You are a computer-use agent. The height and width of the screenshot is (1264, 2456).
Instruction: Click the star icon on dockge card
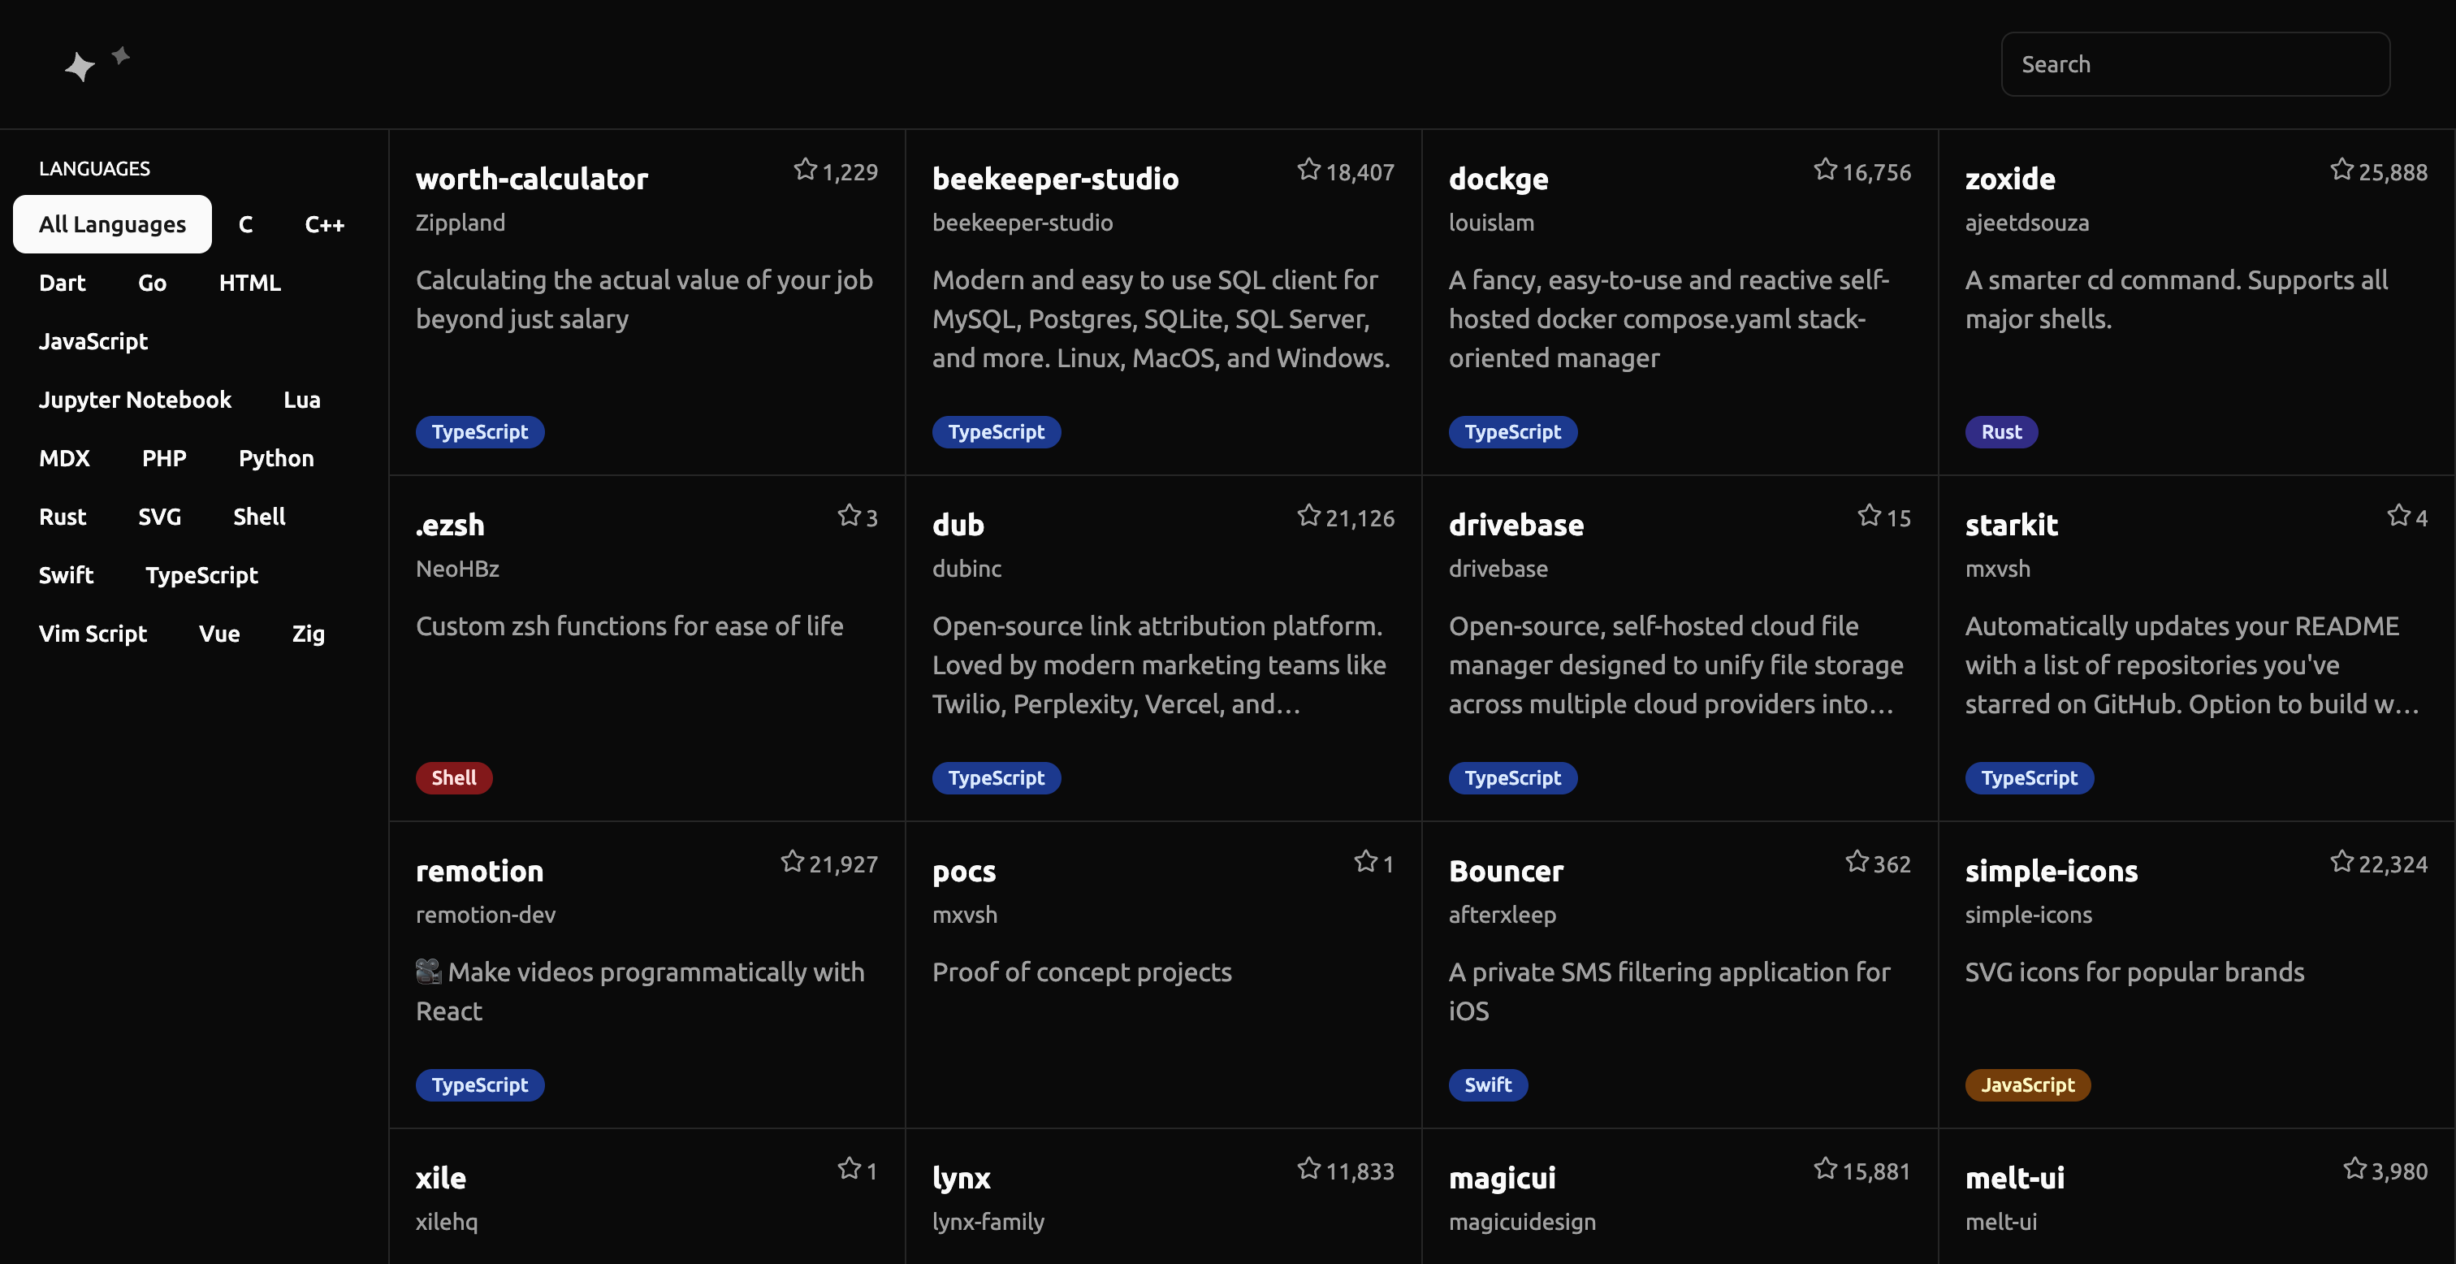pyautogui.click(x=1826, y=170)
